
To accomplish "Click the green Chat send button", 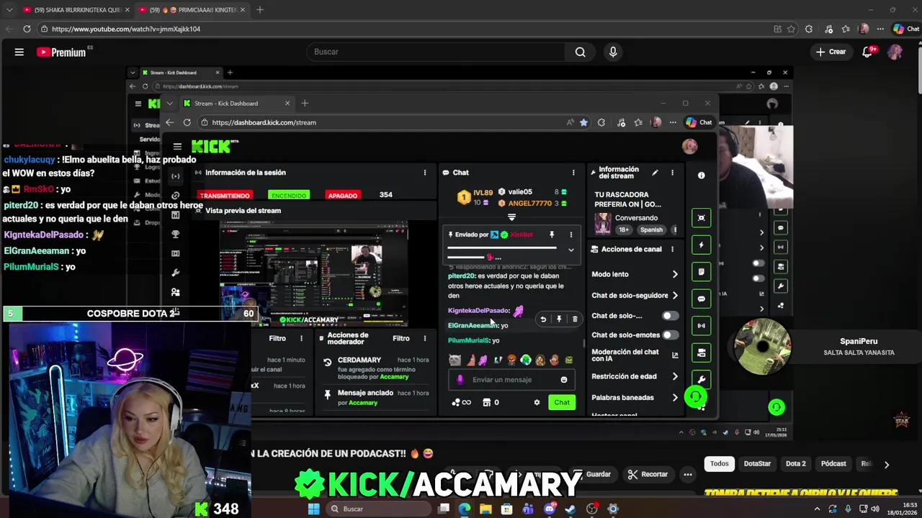I will coord(562,402).
